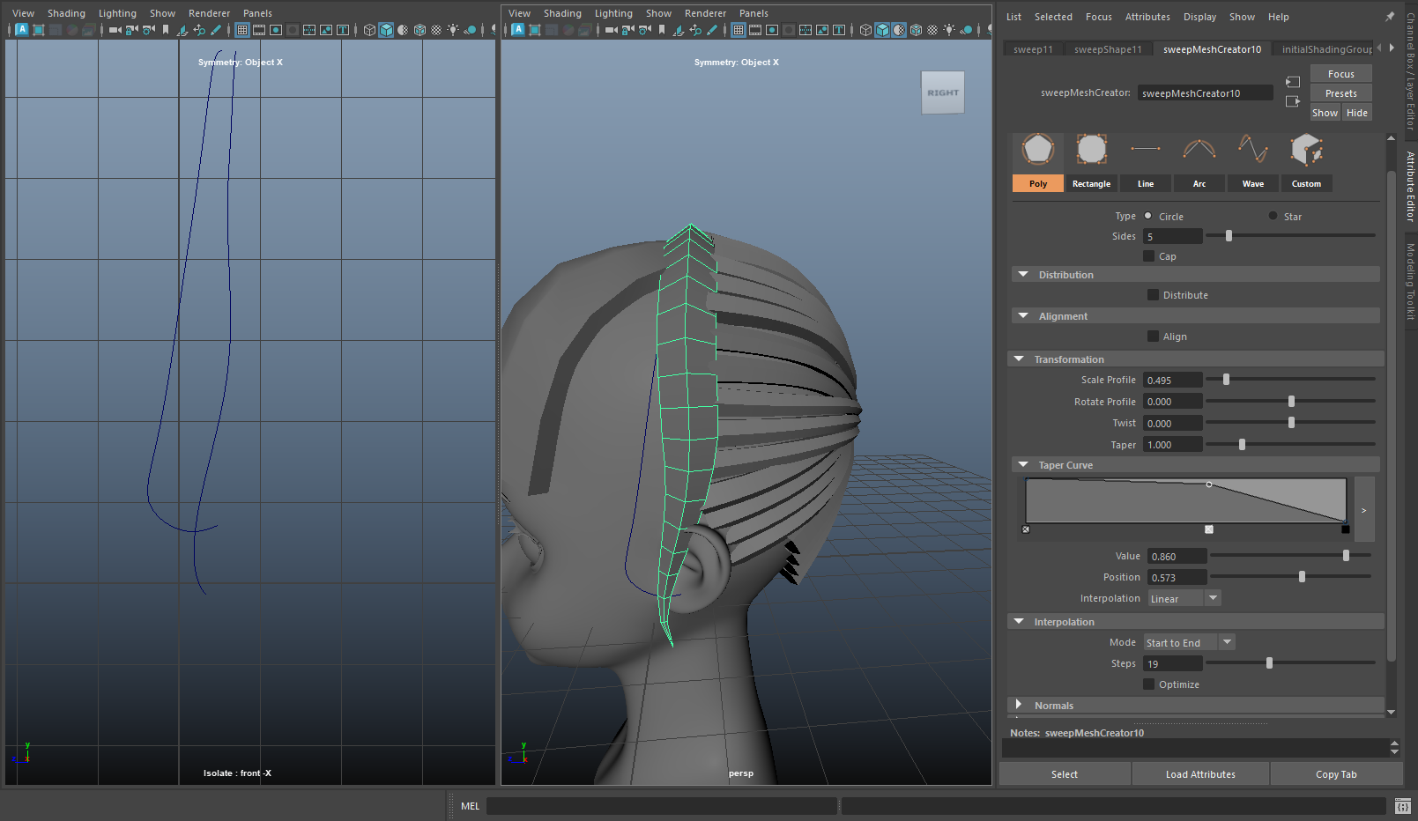The width and height of the screenshot is (1418, 821).
Task: Enable the Cap checkbox
Action: click(x=1148, y=256)
